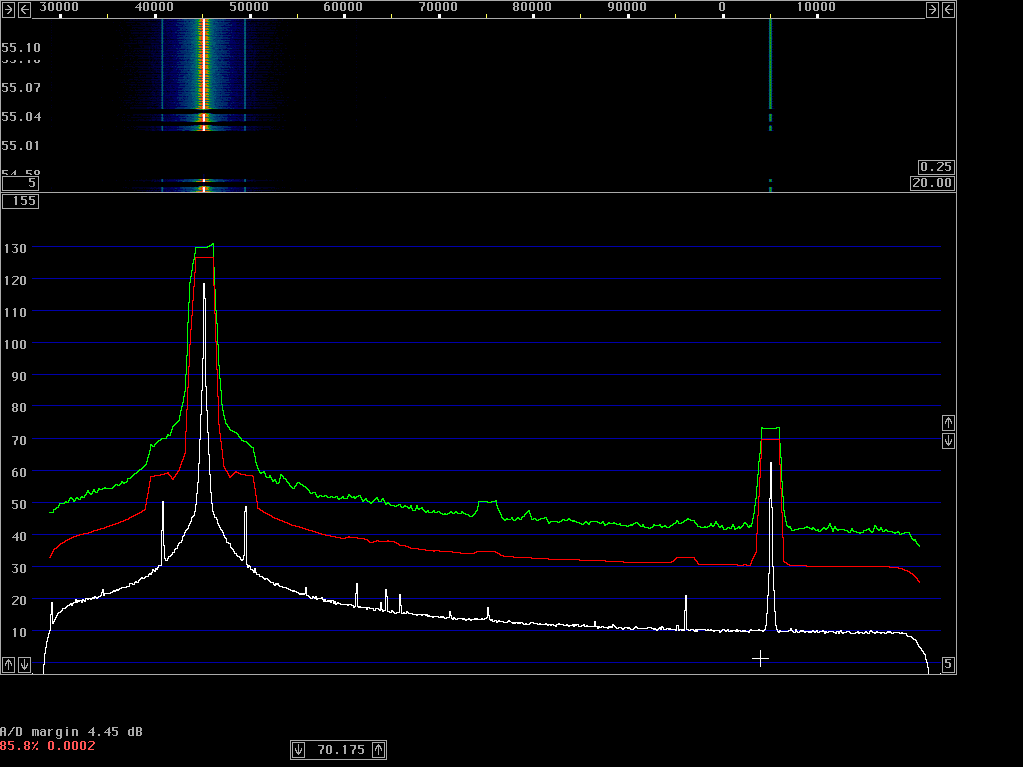Click the A/D margin 4.45 dB readout
The image size is (1023, 767).
71,732
